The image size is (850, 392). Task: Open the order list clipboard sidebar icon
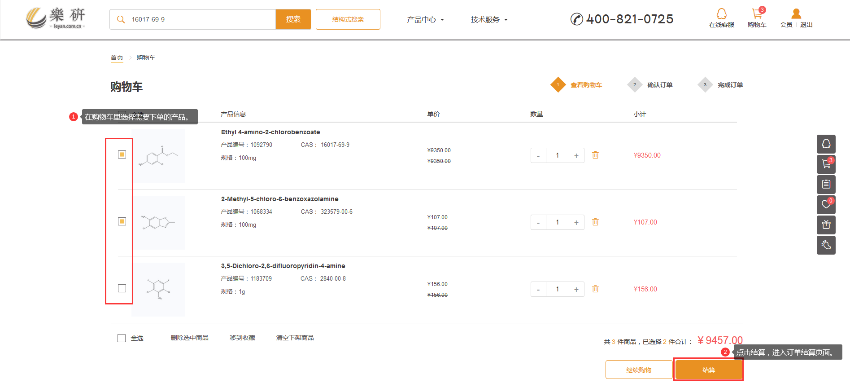pyautogui.click(x=826, y=185)
